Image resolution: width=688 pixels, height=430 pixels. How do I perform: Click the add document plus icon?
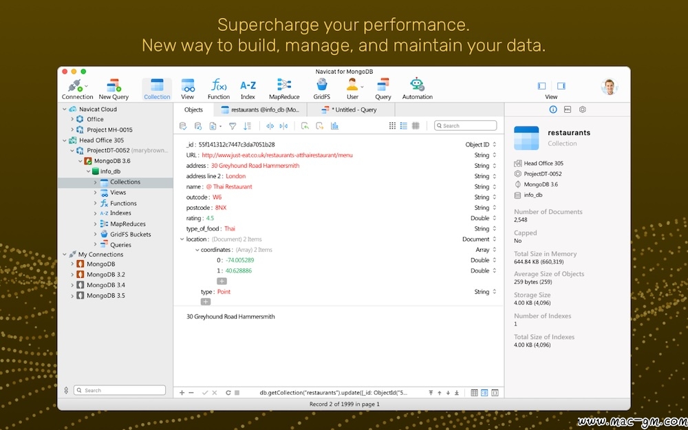(182, 393)
